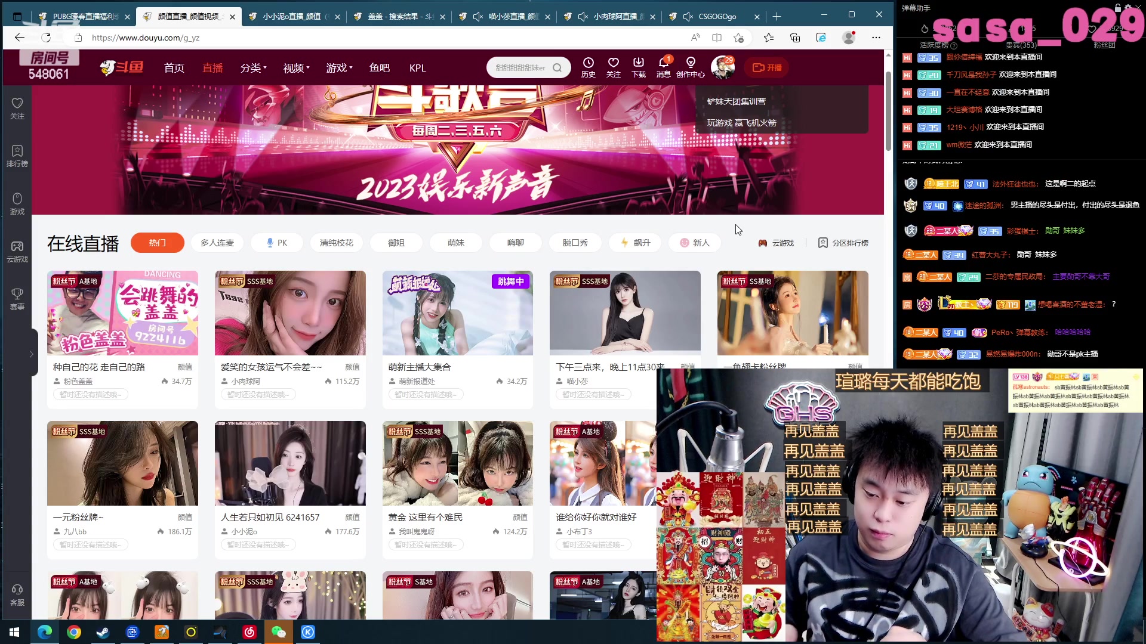Open 云游戏 in the left sidebar
The height and width of the screenshot is (644, 1146).
pos(17,252)
